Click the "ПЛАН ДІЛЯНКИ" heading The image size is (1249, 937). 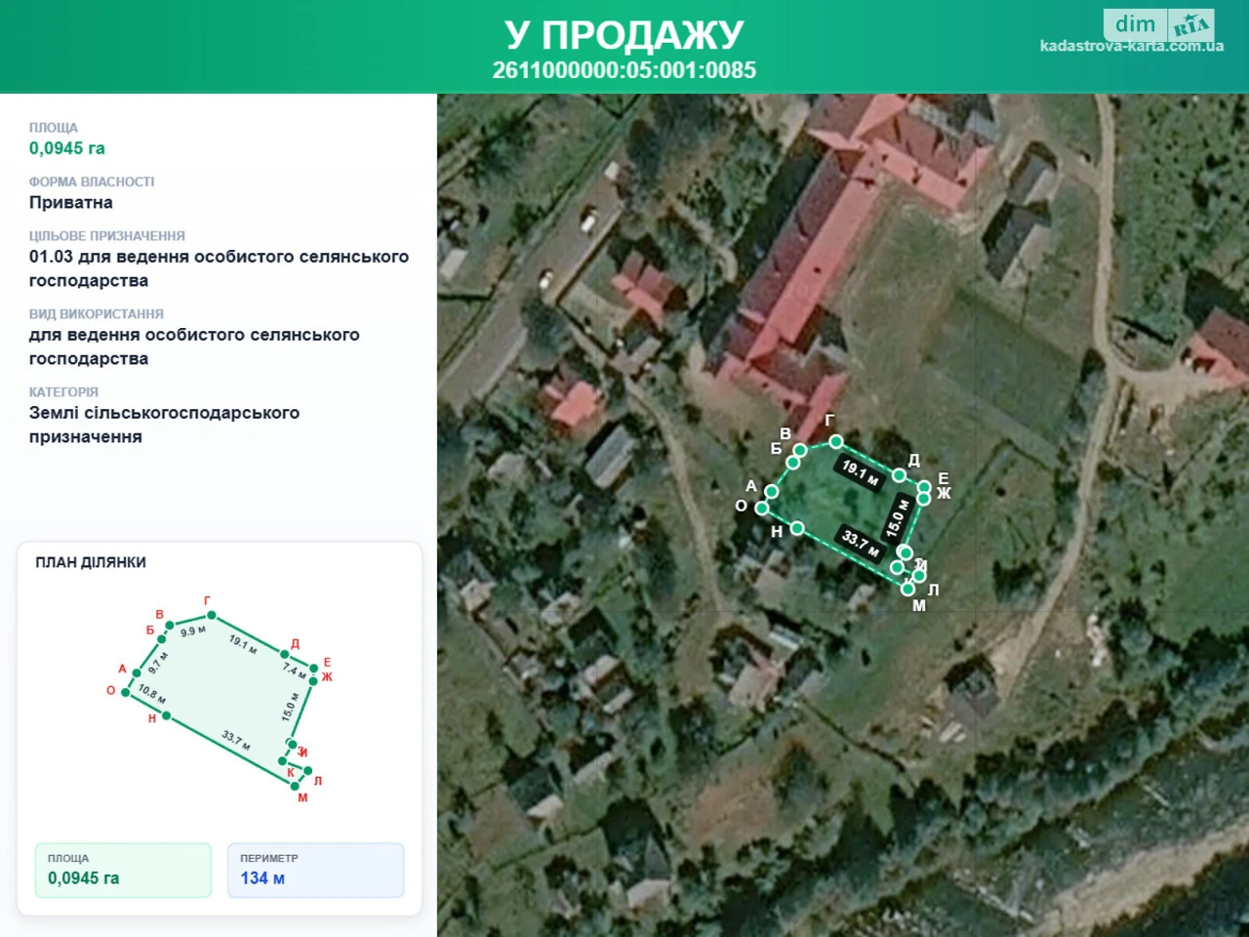click(91, 562)
